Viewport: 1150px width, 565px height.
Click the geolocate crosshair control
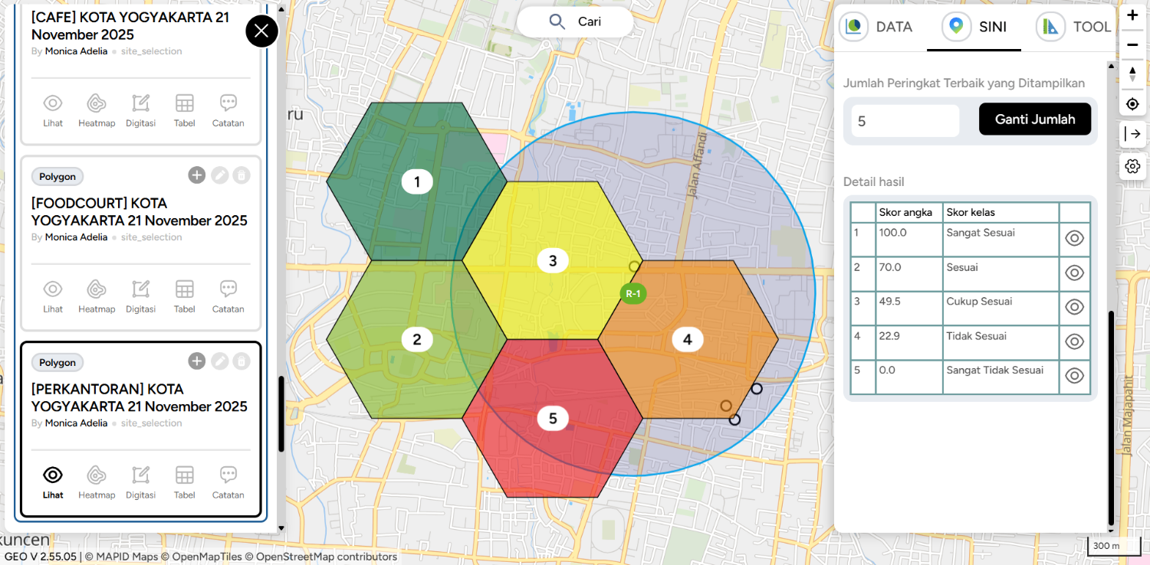pos(1132,104)
